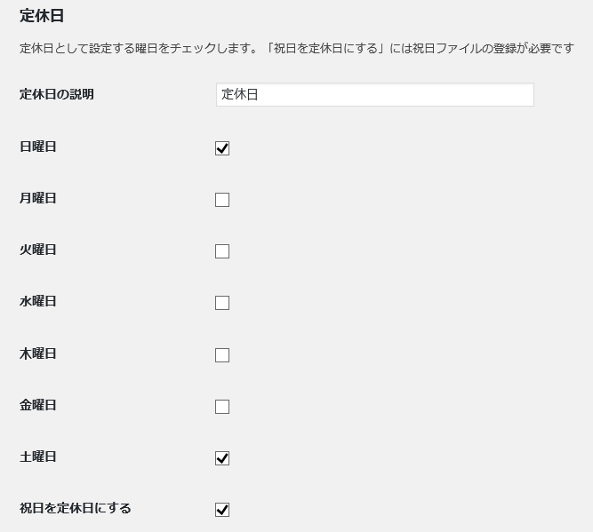Image resolution: width=593 pixels, height=532 pixels.
Task: Click the 月曜日 label text
Action: click(38, 198)
